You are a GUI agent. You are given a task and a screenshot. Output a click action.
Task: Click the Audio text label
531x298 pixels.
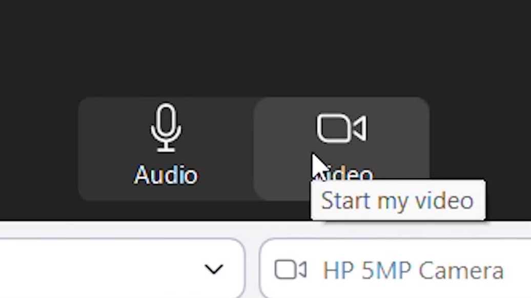(166, 176)
